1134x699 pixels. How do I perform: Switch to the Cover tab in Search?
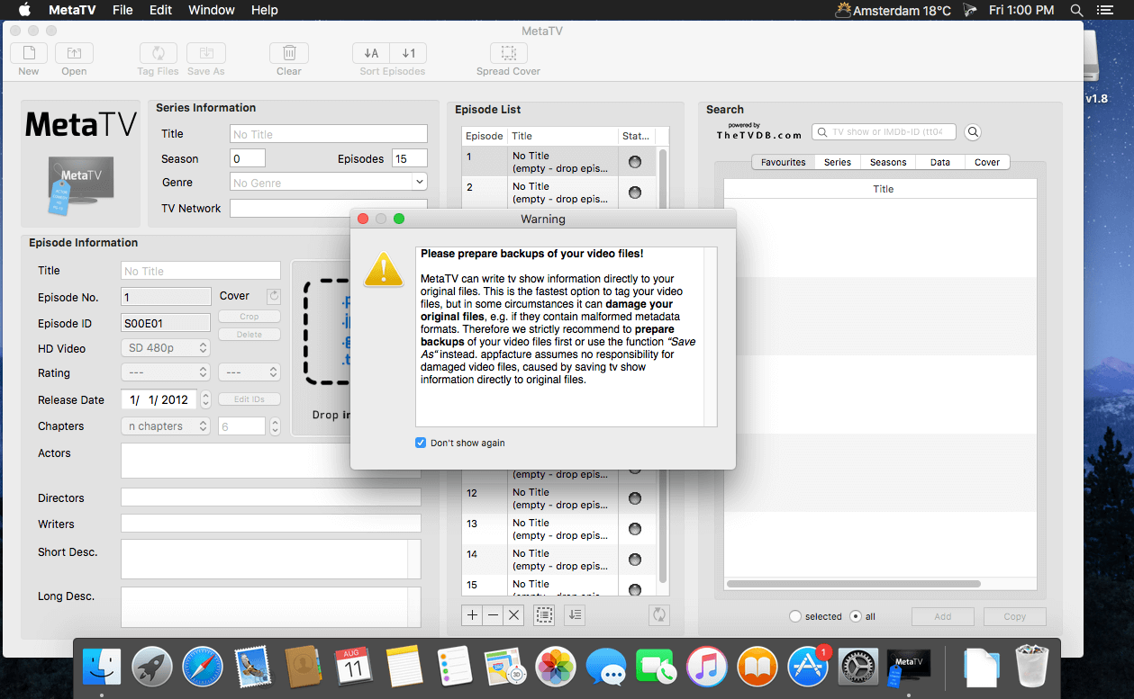(987, 162)
